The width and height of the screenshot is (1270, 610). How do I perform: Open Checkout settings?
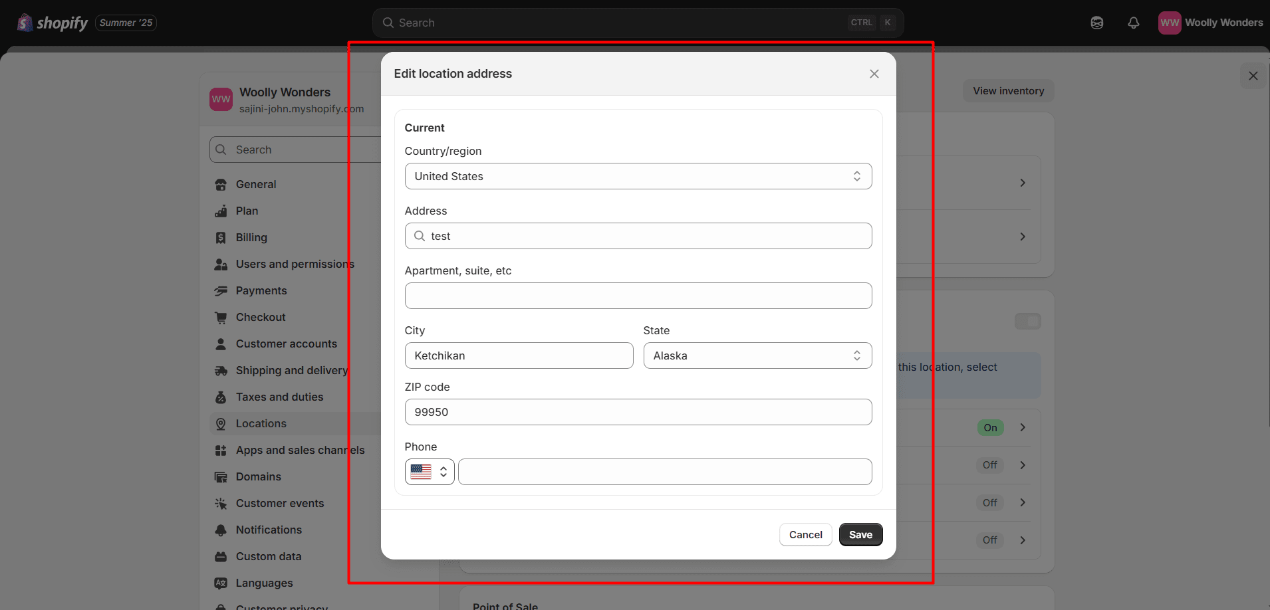tap(261, 317)
